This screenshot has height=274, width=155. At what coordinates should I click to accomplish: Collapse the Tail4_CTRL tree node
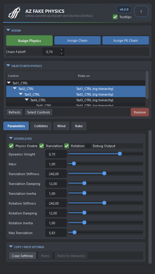pos(27,100)
